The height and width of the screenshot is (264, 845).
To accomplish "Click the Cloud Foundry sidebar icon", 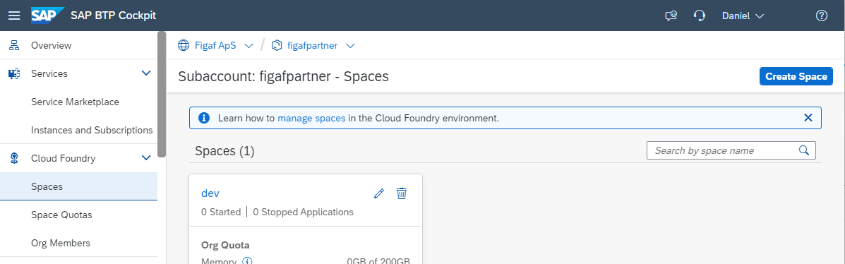I will coord(14,158).
